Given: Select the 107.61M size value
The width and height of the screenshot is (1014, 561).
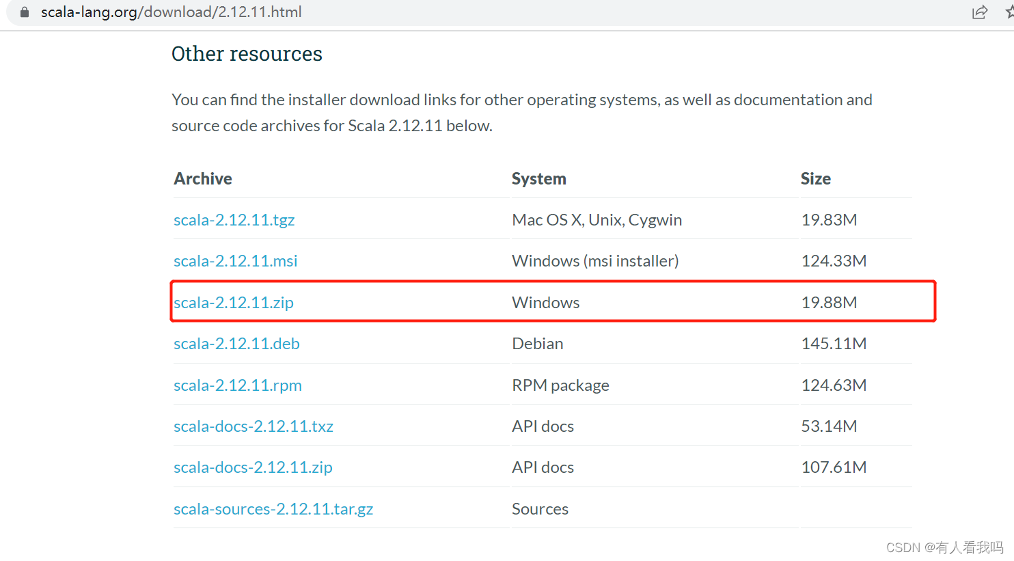Looking at the screenshot, I should click(x=834, y=467).
